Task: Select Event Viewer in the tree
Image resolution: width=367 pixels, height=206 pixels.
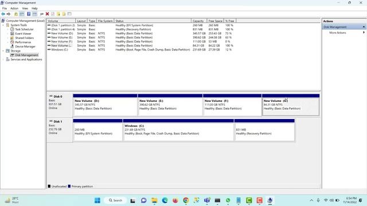Action: (x=23, y=34)
